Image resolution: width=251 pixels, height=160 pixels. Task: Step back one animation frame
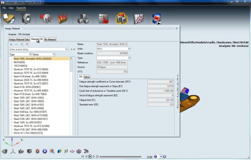(86, 156)
